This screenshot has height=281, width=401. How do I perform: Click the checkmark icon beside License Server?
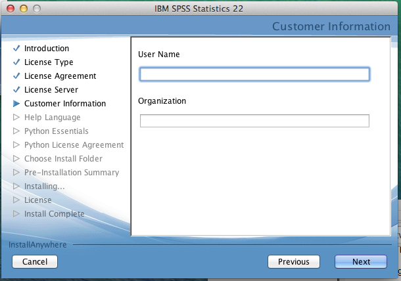click(x=16, y=89)
